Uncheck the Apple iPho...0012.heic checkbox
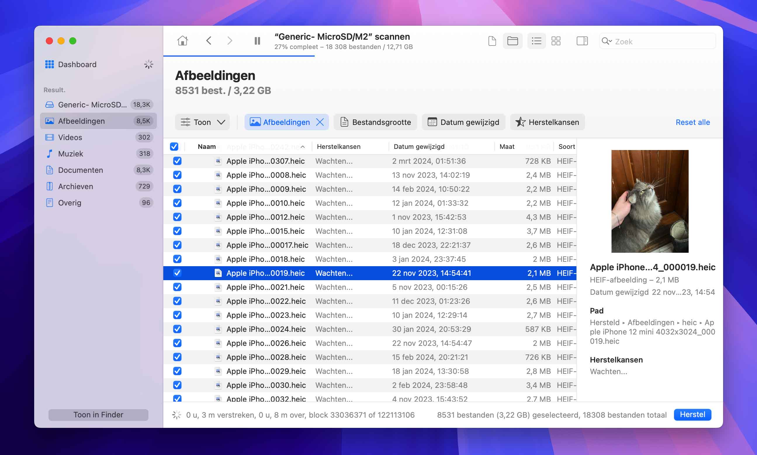Image resolution: width=757 pixels, height=455 pixels. click(177, 217)
